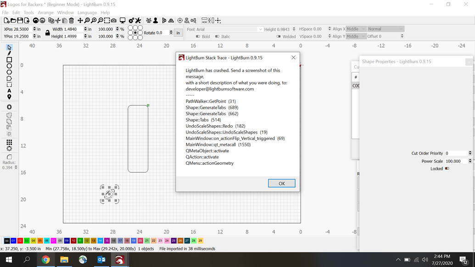The image size is (475, 267).
Task: Open Device Settings via wrench icon
Action: pyautogui.click(x=138, y=20)
